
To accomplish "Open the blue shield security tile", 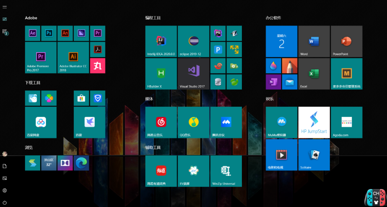I will 98,98.
